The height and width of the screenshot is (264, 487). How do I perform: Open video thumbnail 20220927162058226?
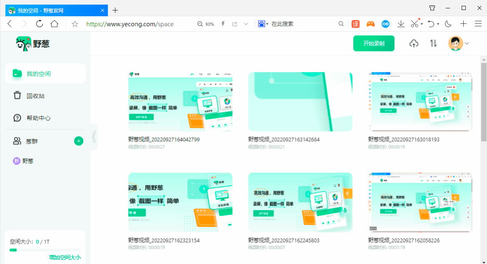pyautogui.click(x=420, y=202)
